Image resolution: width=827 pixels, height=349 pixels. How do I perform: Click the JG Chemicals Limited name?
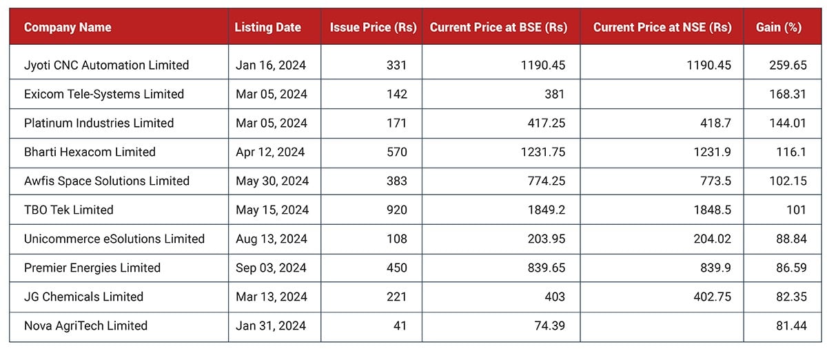click(x=83, y=297)
